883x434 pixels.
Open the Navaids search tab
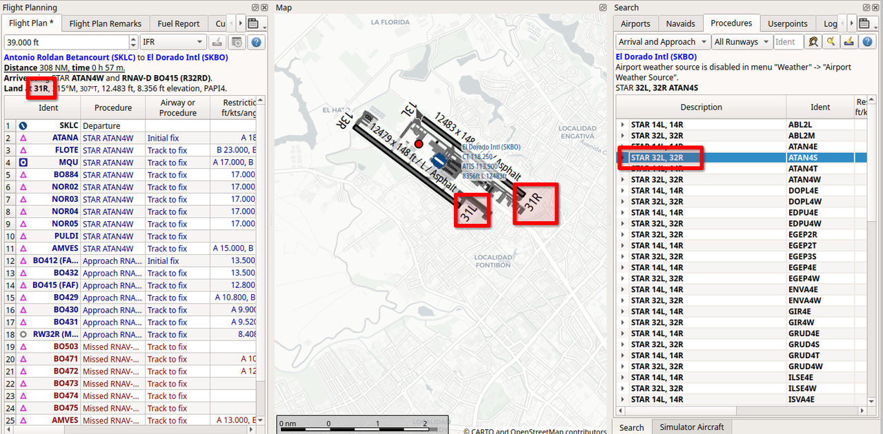[680, 23]
